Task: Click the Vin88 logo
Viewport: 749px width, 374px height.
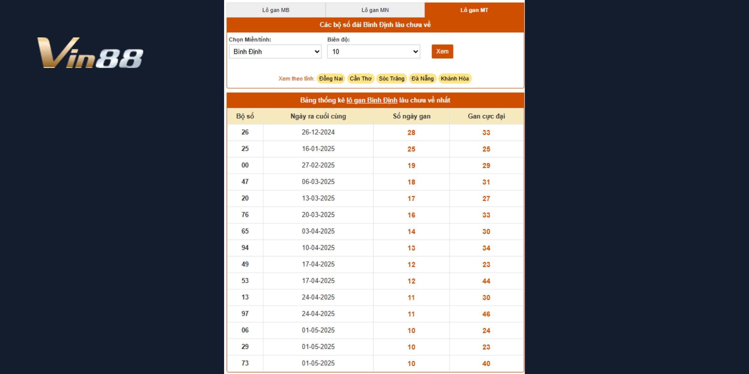Action: (x=90, y=53)
